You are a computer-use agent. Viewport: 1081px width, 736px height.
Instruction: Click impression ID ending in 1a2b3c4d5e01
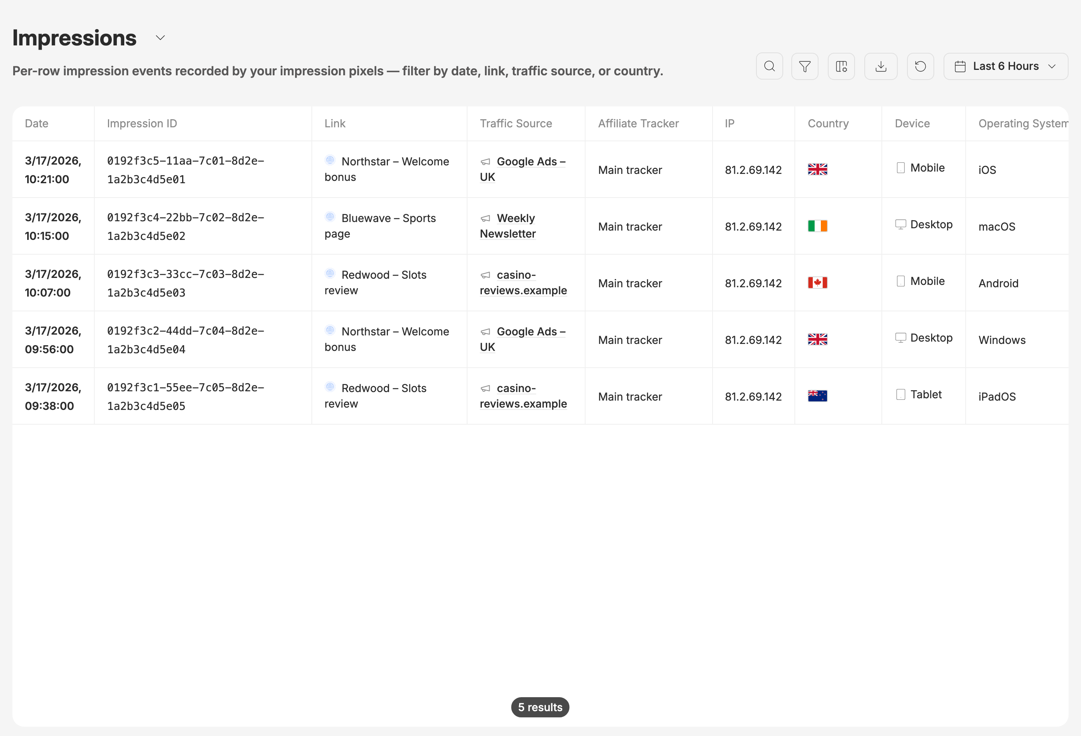click(x=186, y=170)
